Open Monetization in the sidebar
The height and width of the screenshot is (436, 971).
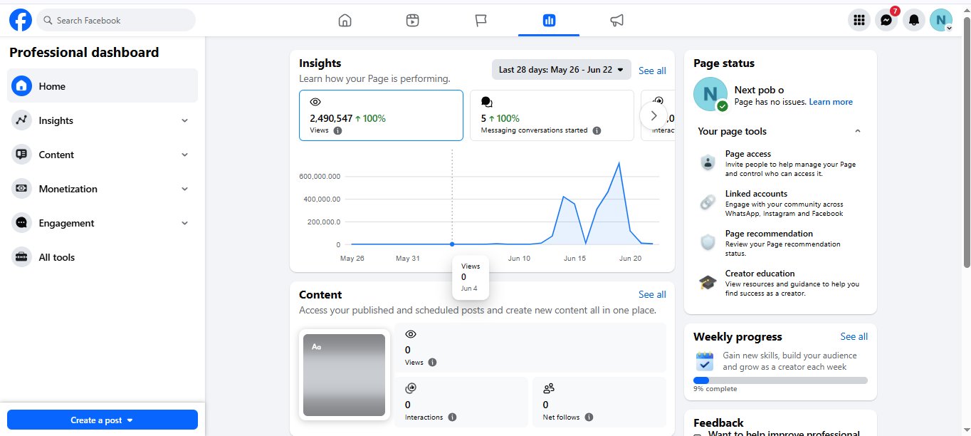point(103,189)
